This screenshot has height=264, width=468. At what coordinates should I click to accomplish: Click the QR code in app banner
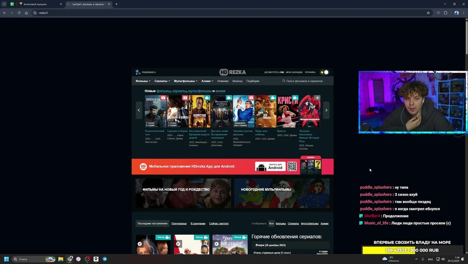292,166
